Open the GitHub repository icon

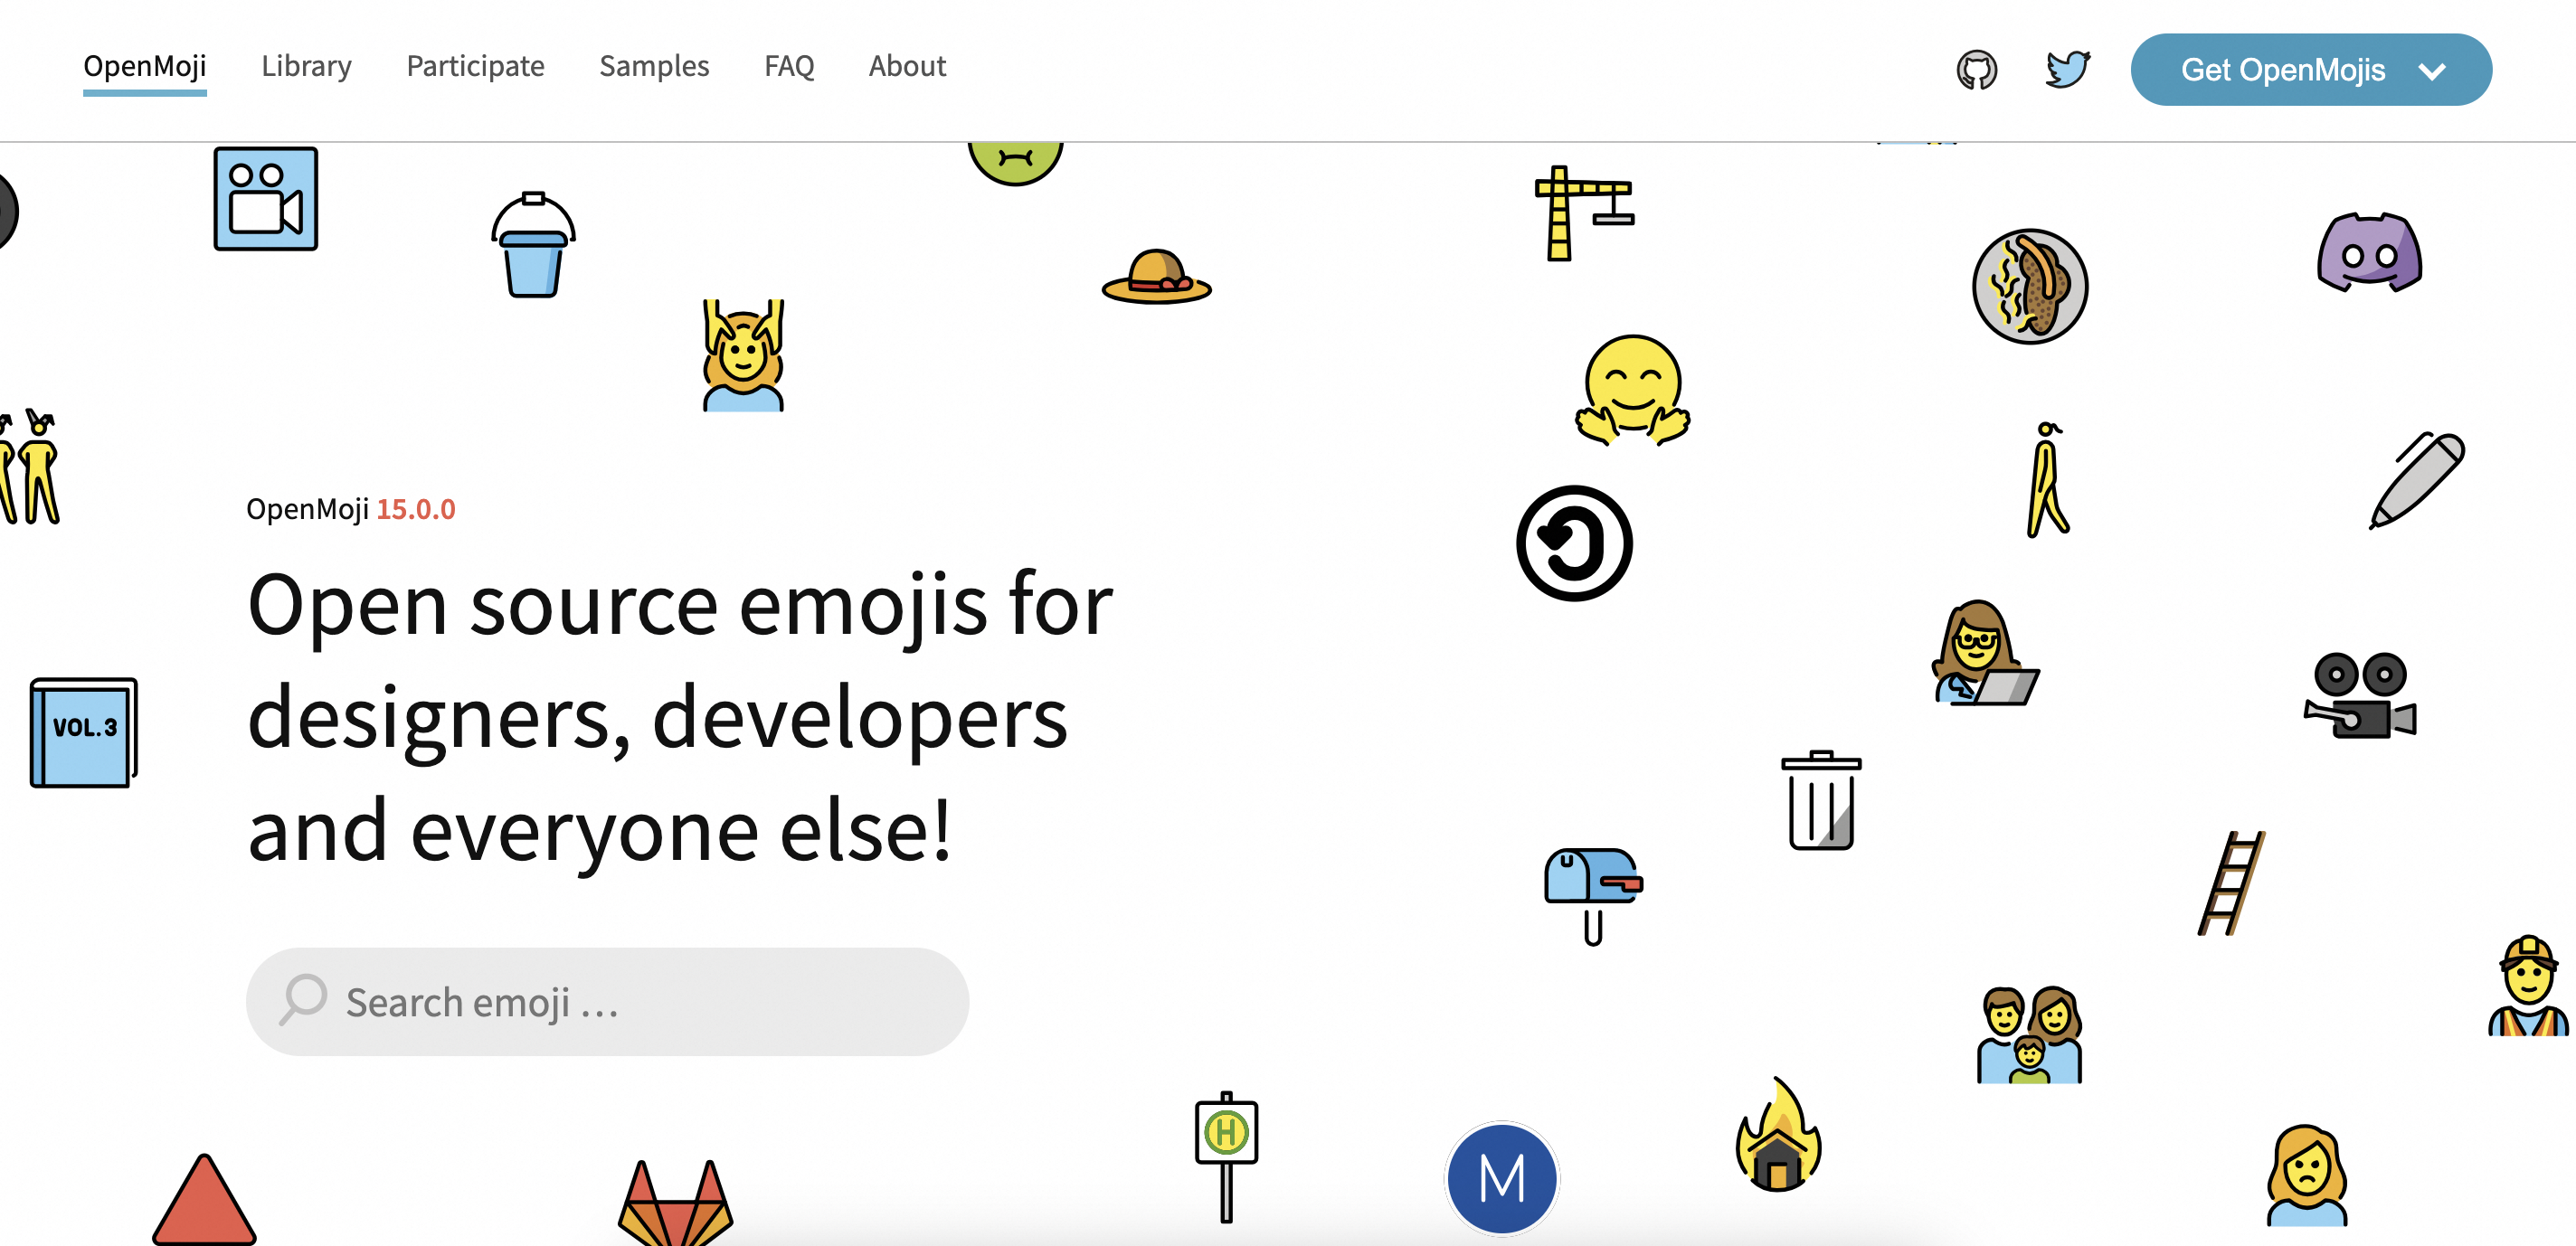1976,70
